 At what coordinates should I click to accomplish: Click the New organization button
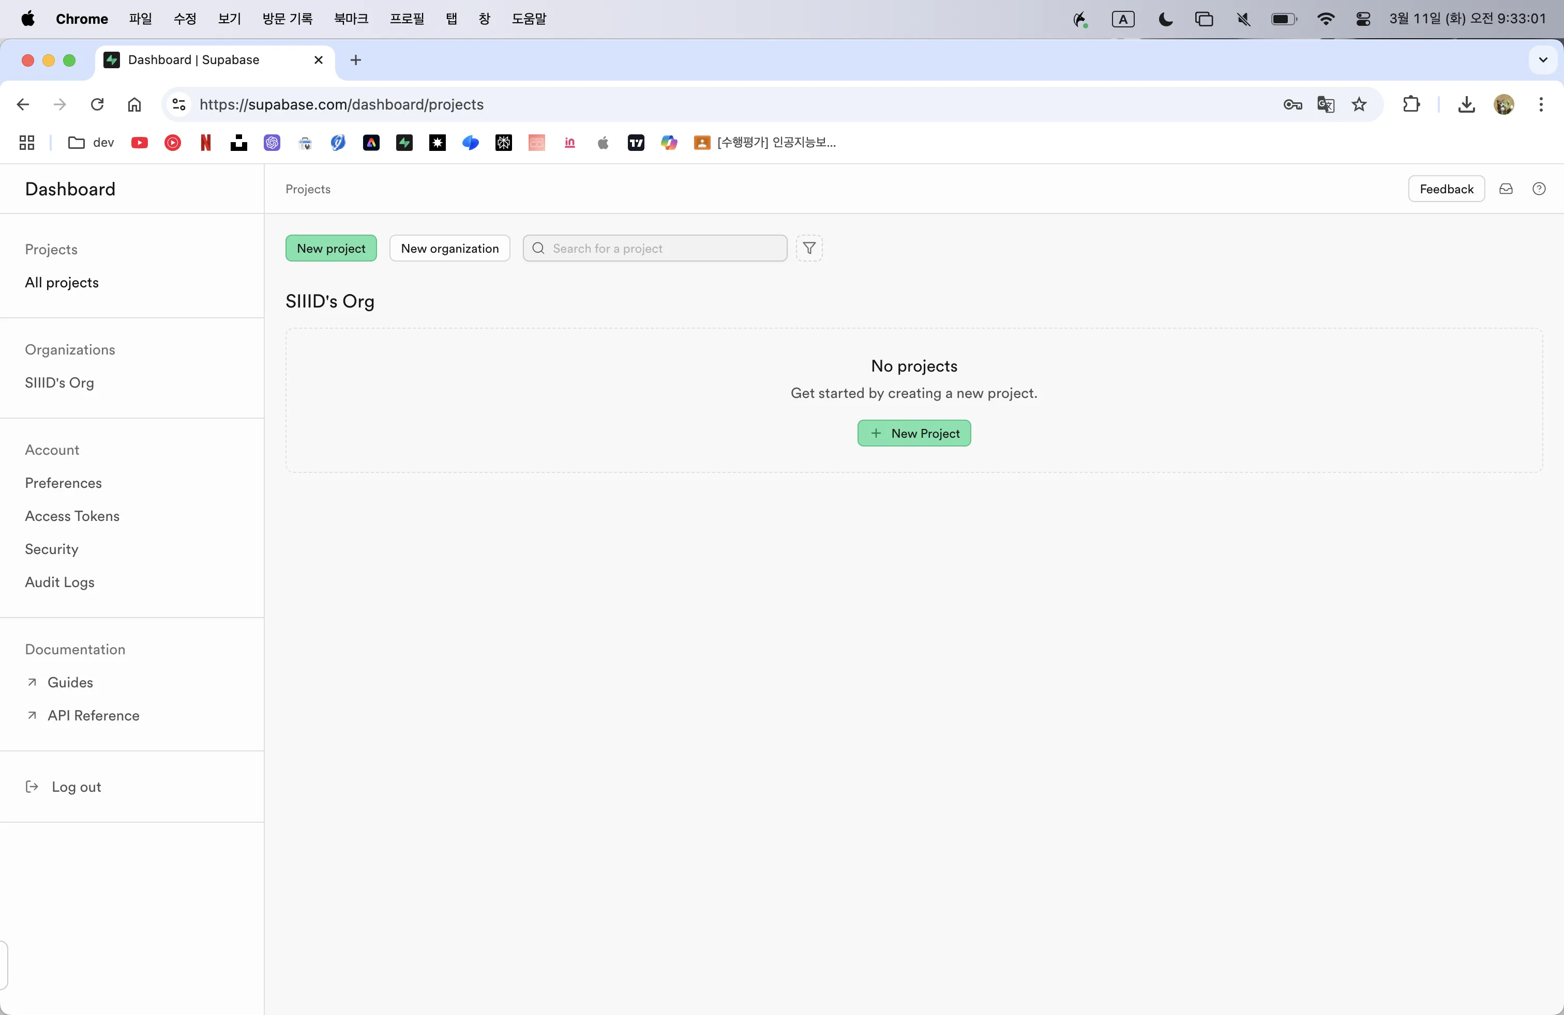click(x=449, y=248)
